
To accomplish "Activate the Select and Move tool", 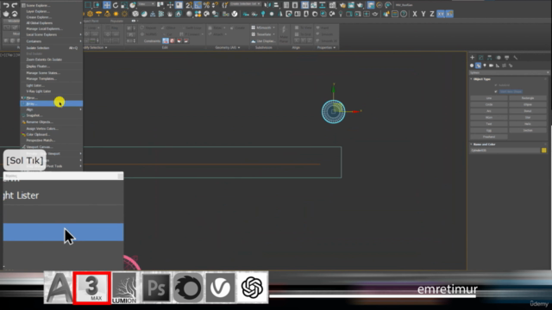I will tap(107, 5).
